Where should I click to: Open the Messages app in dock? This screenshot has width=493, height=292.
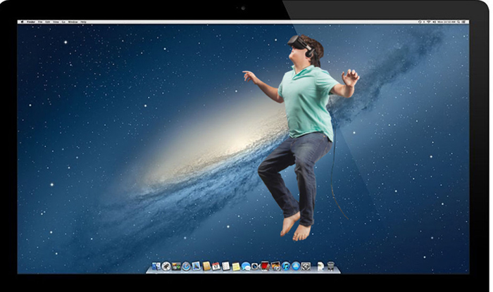[x=246, y=266]
